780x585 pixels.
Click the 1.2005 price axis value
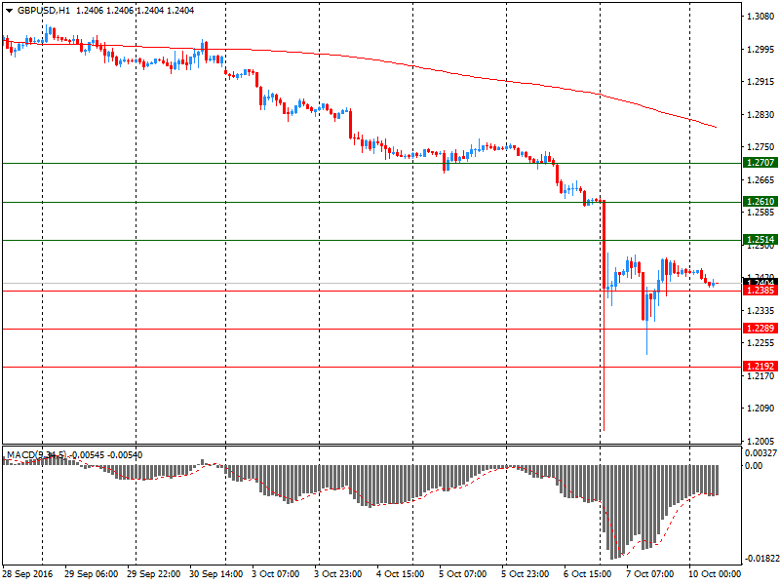tap(760, 442)
